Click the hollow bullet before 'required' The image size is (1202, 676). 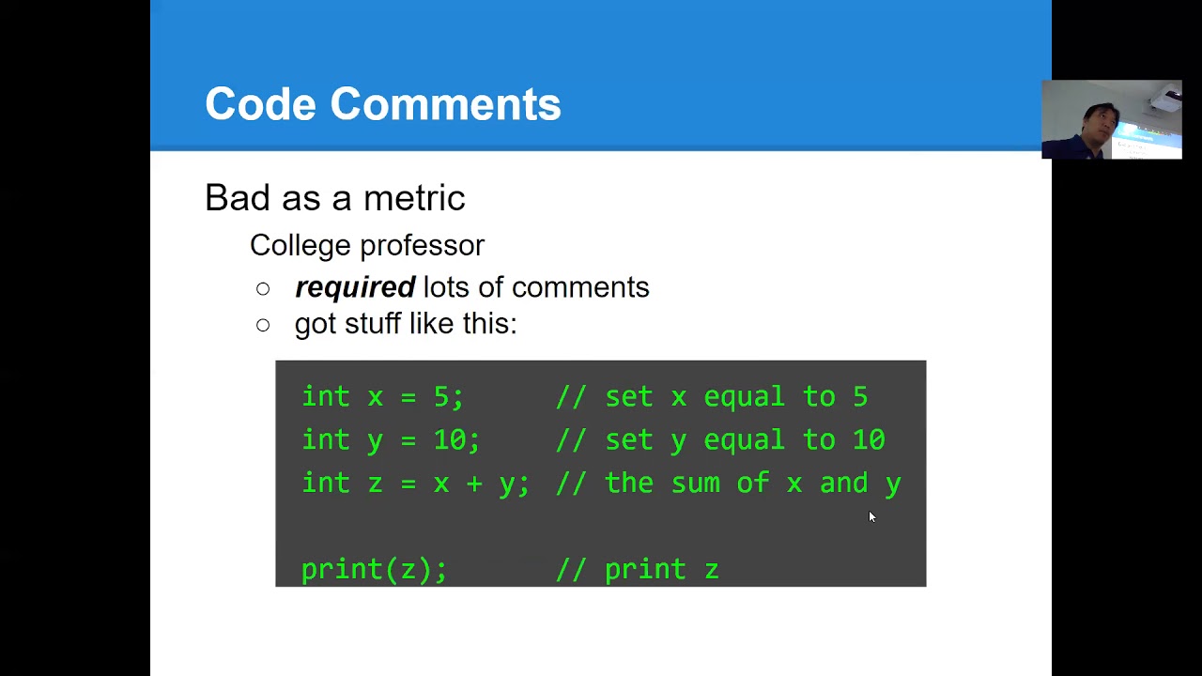(263, 289)
